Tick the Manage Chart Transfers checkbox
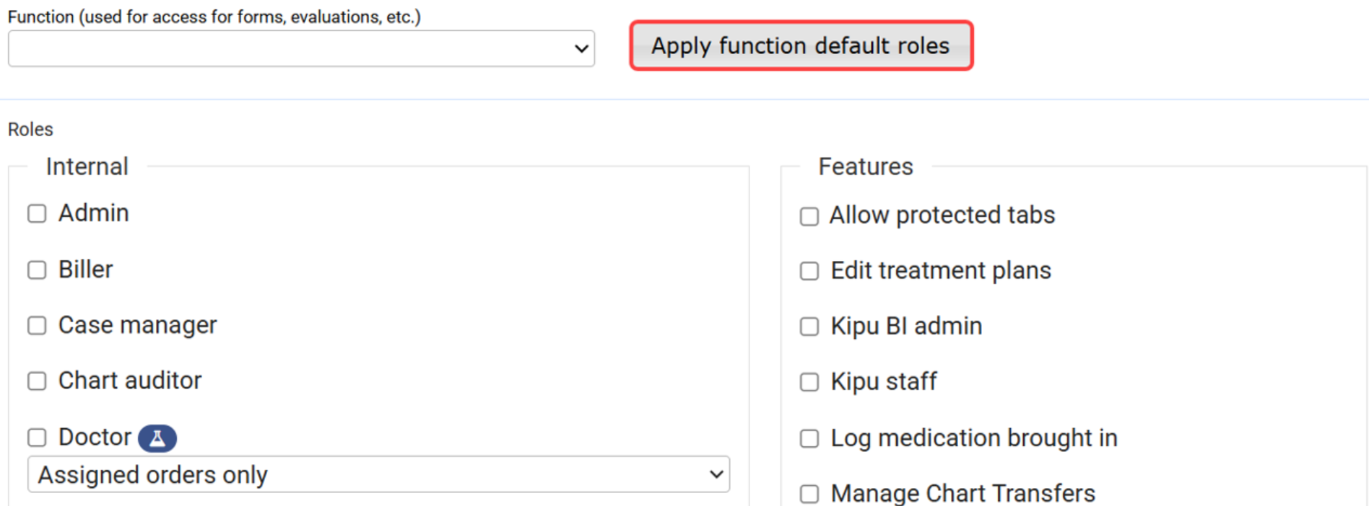 [809, 494]
